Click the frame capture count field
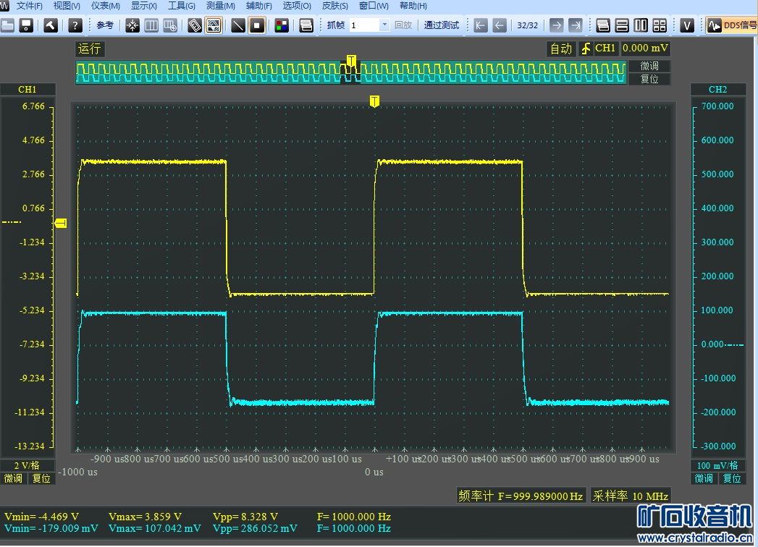 [364, 25]
